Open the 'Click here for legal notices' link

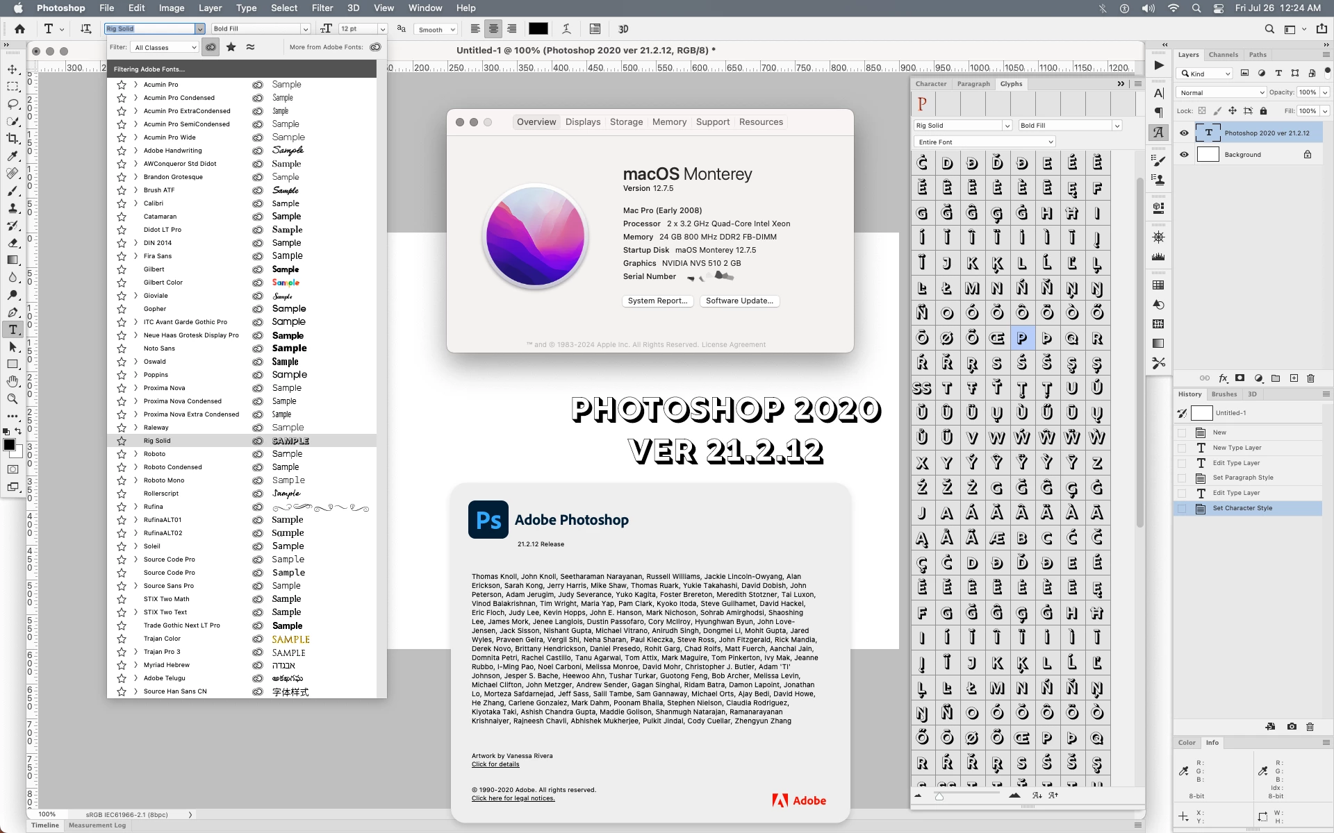click(513, 798)
